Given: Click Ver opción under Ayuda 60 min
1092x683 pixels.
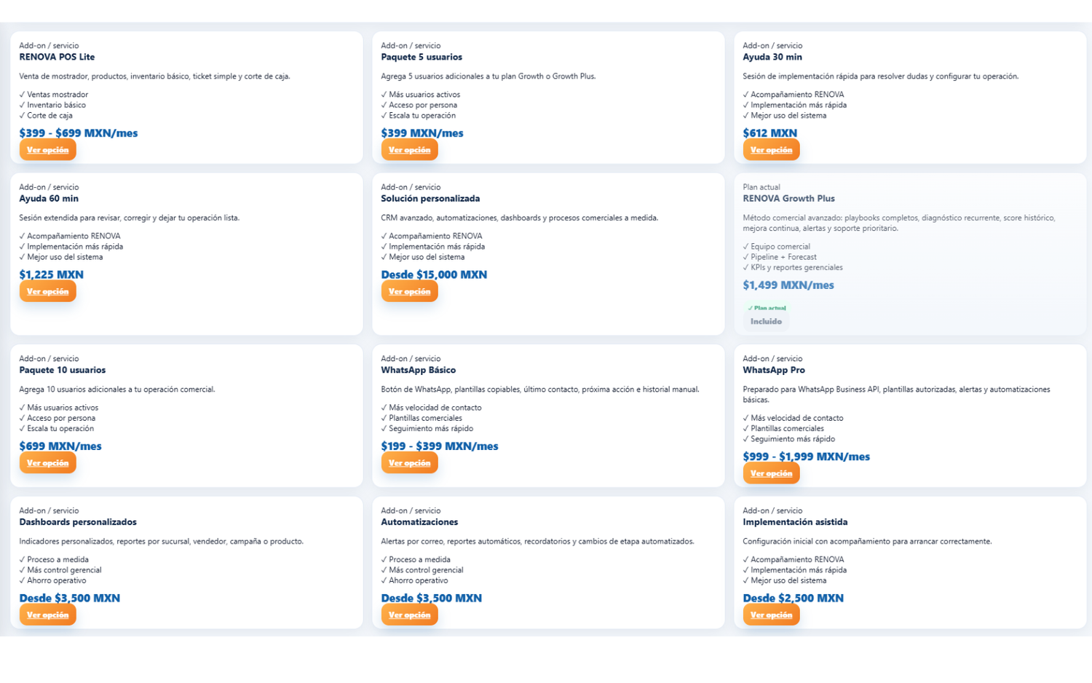Looking at the screenshot, I should click(x=47, y=291).
